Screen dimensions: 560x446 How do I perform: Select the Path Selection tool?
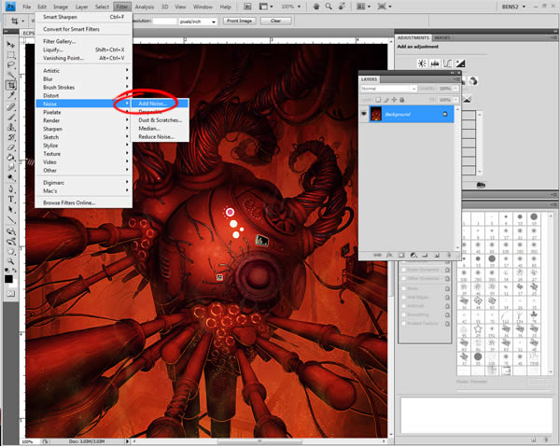[x=11, y=209]
